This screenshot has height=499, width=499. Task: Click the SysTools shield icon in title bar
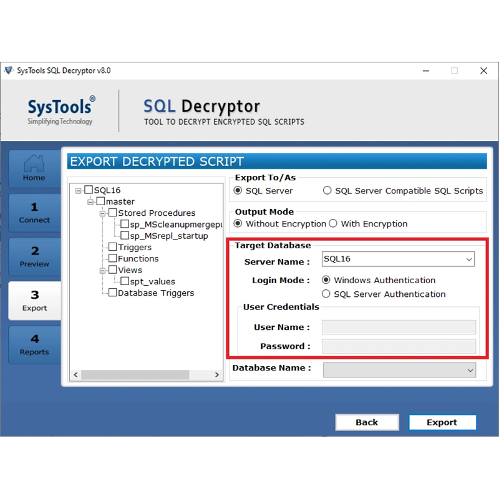tap(9, 70)
